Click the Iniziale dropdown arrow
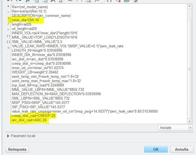 coord(190,128)
